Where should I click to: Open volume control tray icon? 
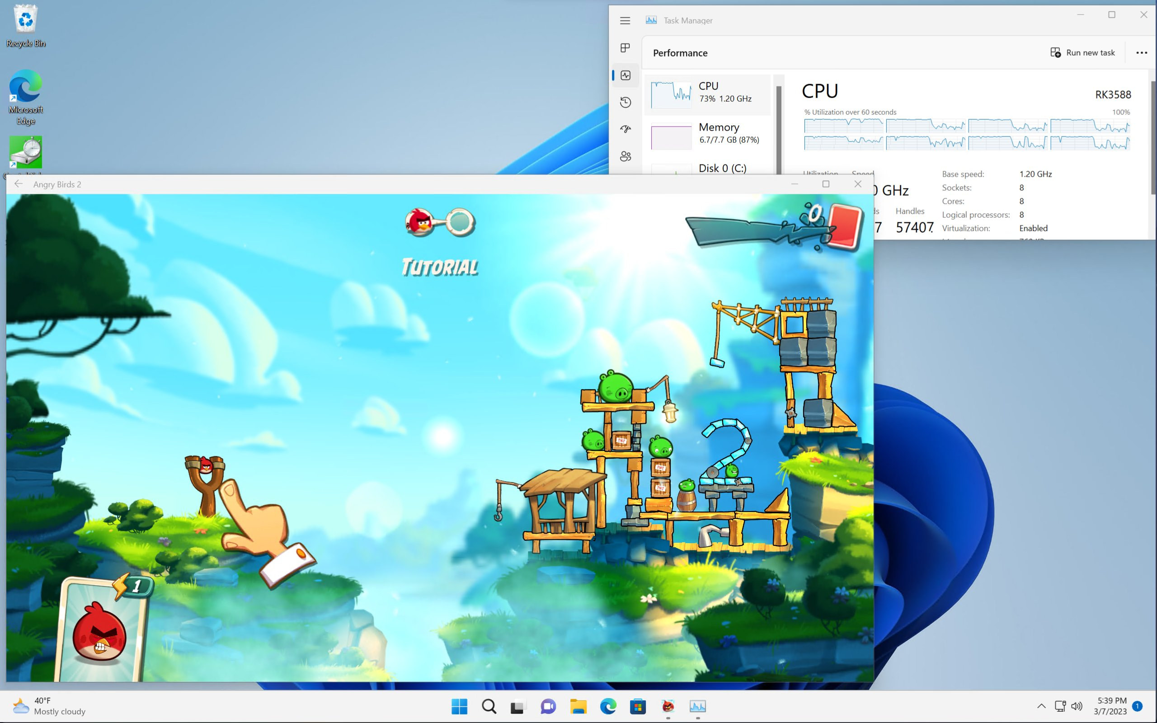pyautogui.click(x=1077, y=706)
